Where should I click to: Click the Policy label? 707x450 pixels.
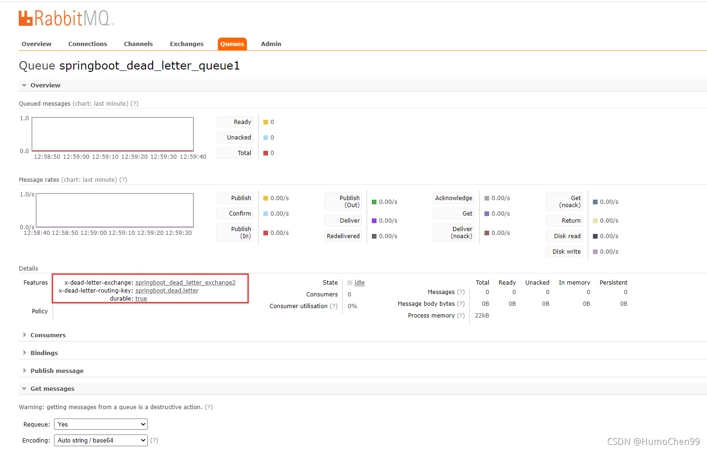click(40, 311)
